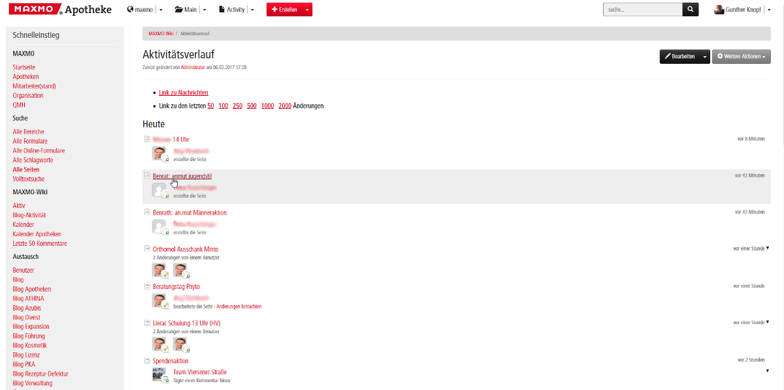Click page icon beside Beratungstag Phyto
This screenshot has width=784, height=390.
147,286
